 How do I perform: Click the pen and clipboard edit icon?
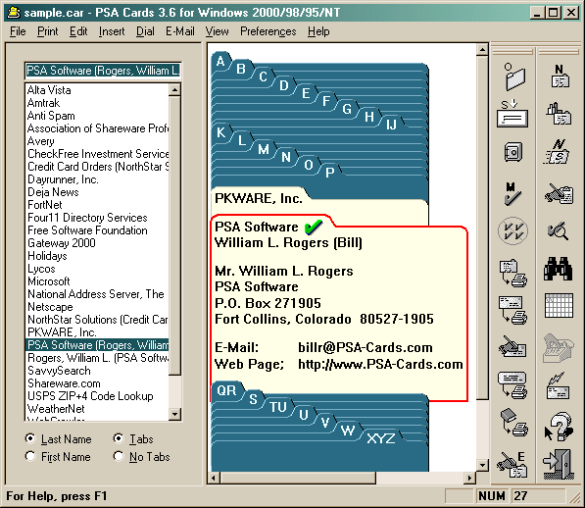pyautogui.click(x=559, y=193)
